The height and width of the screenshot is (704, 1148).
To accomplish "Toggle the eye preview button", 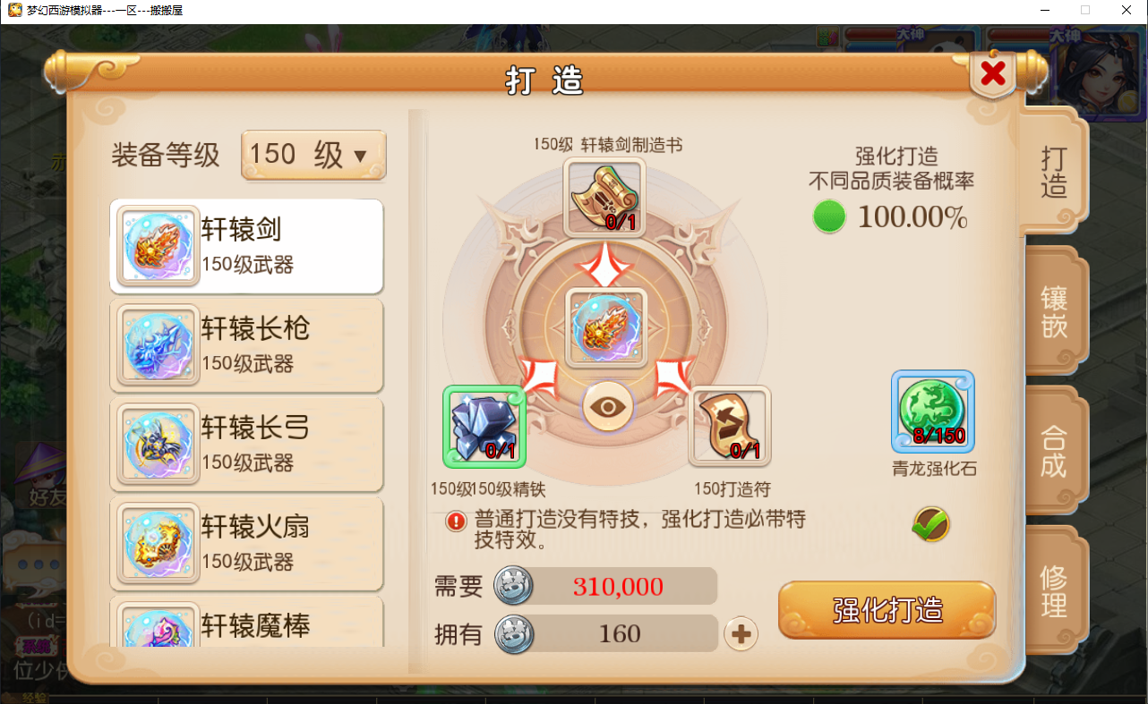I will [608, 407].
